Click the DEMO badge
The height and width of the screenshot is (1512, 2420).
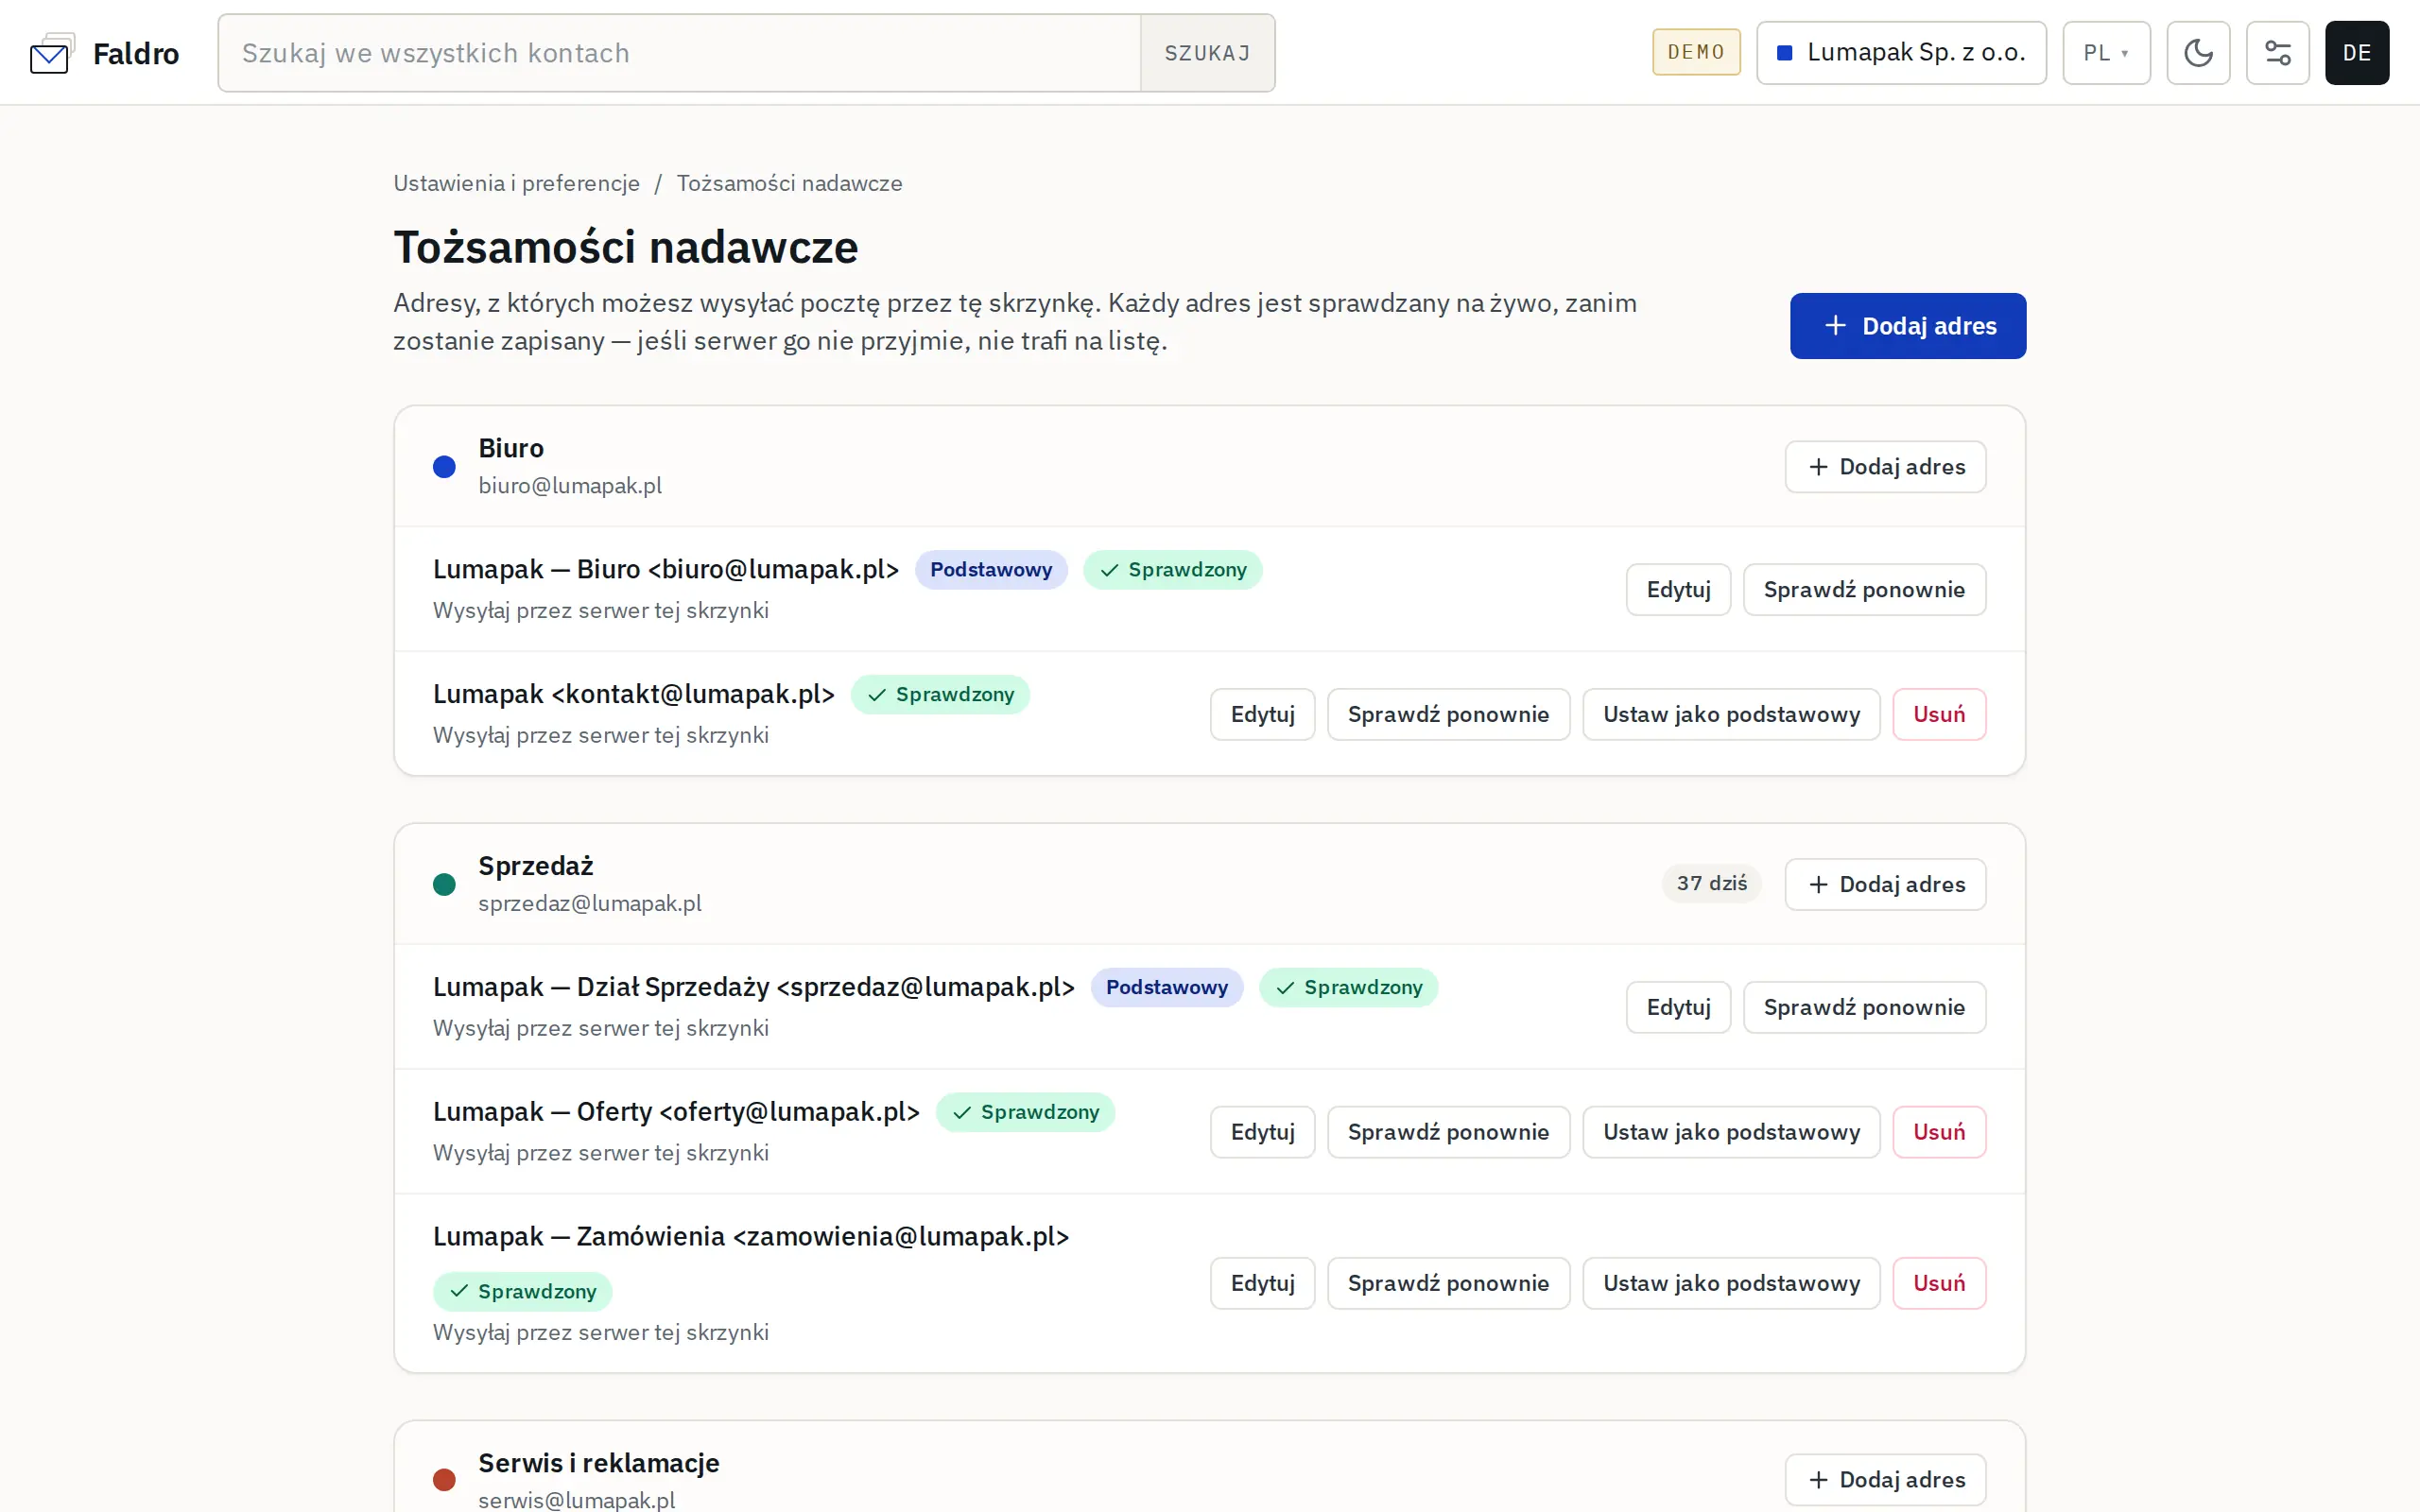tap(1696, 52)
